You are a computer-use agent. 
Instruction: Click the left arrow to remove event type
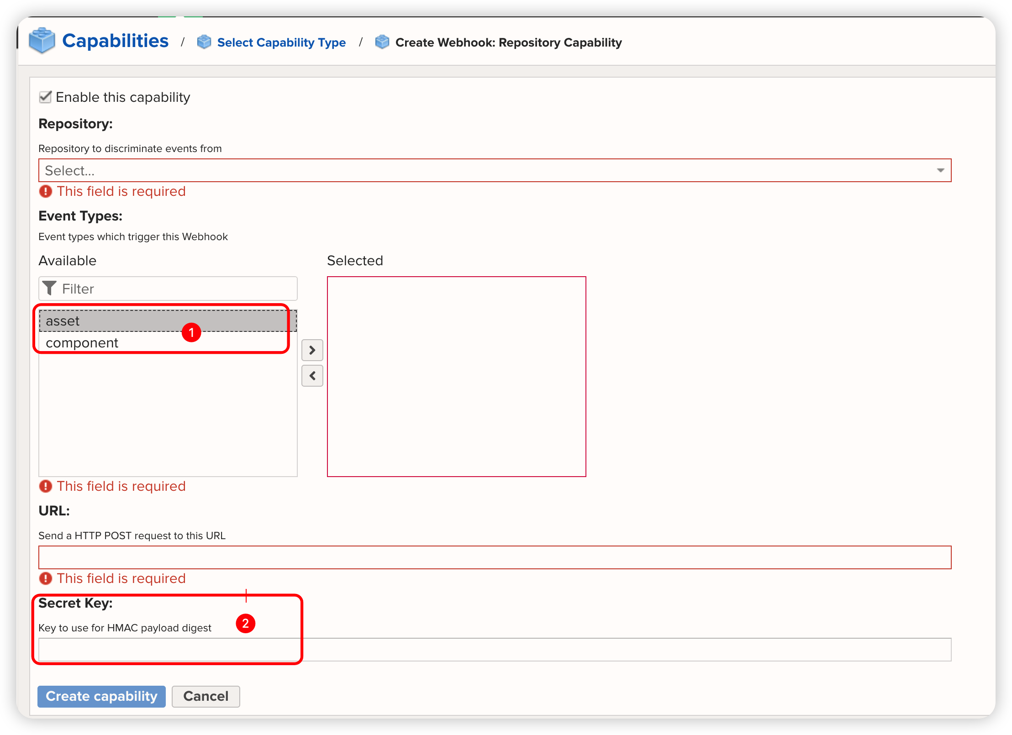point(312,376)
